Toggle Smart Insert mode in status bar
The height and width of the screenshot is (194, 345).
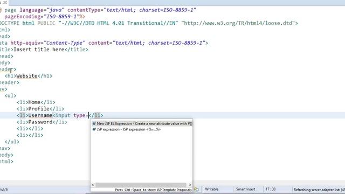pyautogui.click(x=246, y=189)
